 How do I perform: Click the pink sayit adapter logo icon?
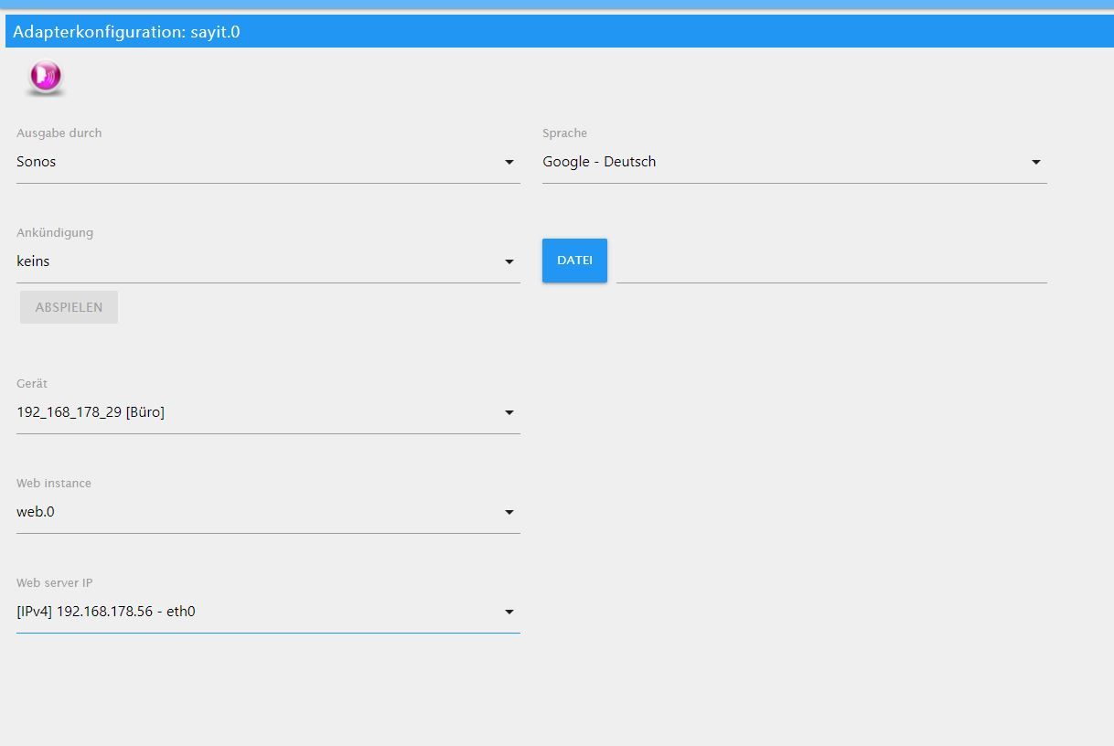click(45, 78)
